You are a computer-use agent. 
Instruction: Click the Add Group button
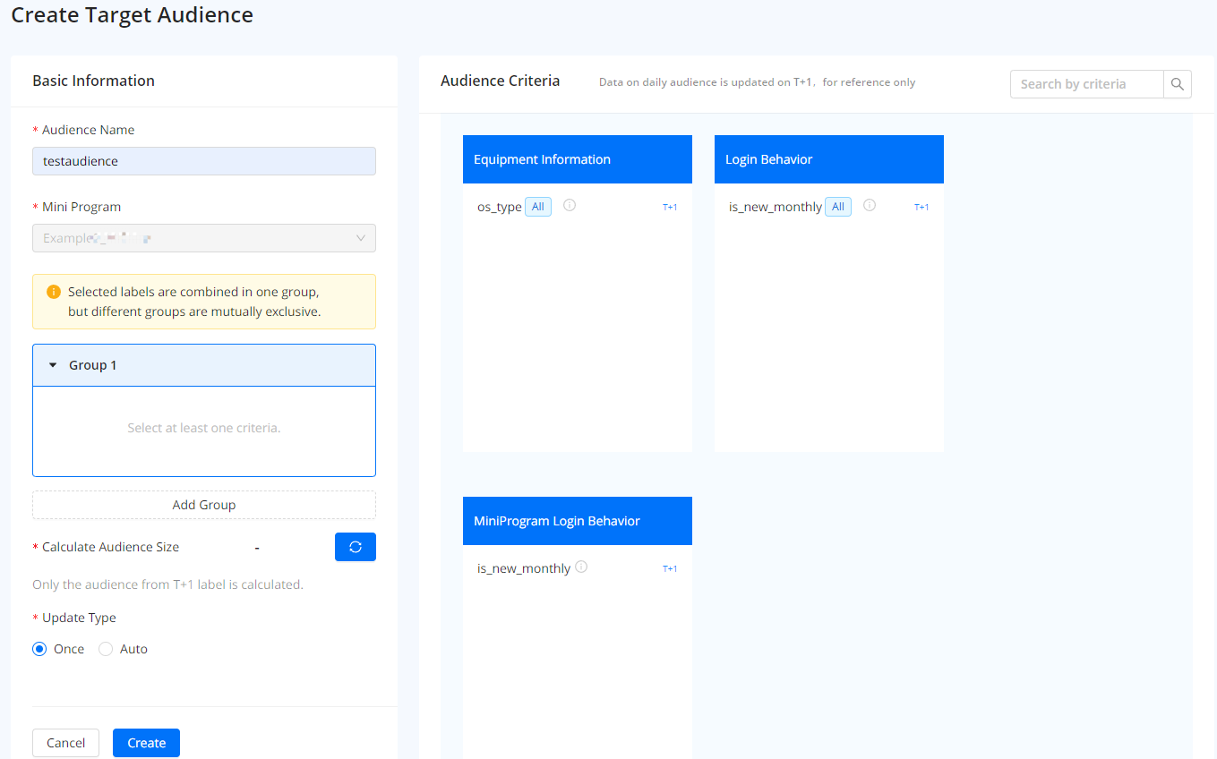point(204,505)
